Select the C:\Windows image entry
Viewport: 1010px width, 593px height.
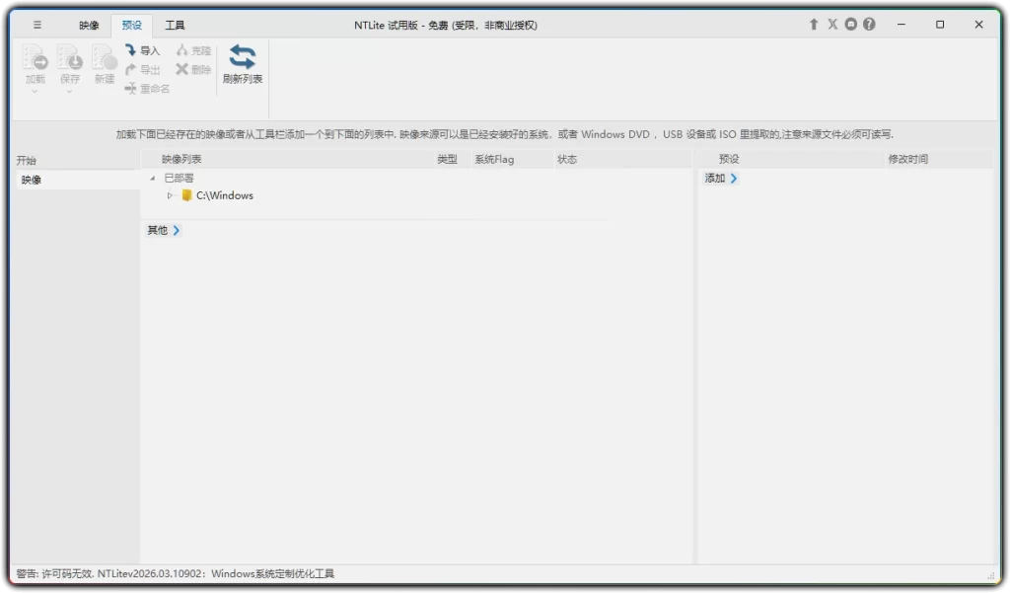[x=221, y=195]
